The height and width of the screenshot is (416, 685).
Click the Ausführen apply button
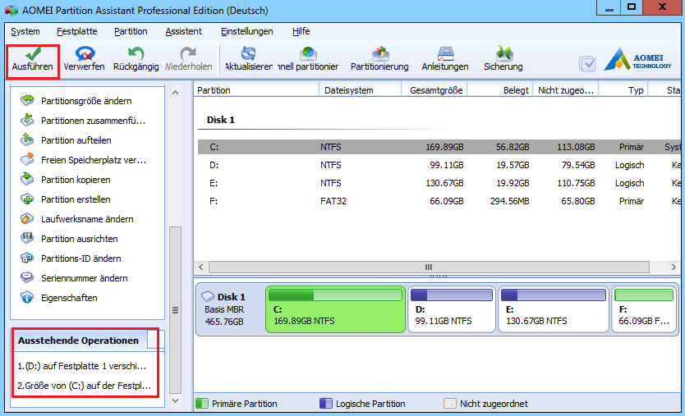point(33,60)
